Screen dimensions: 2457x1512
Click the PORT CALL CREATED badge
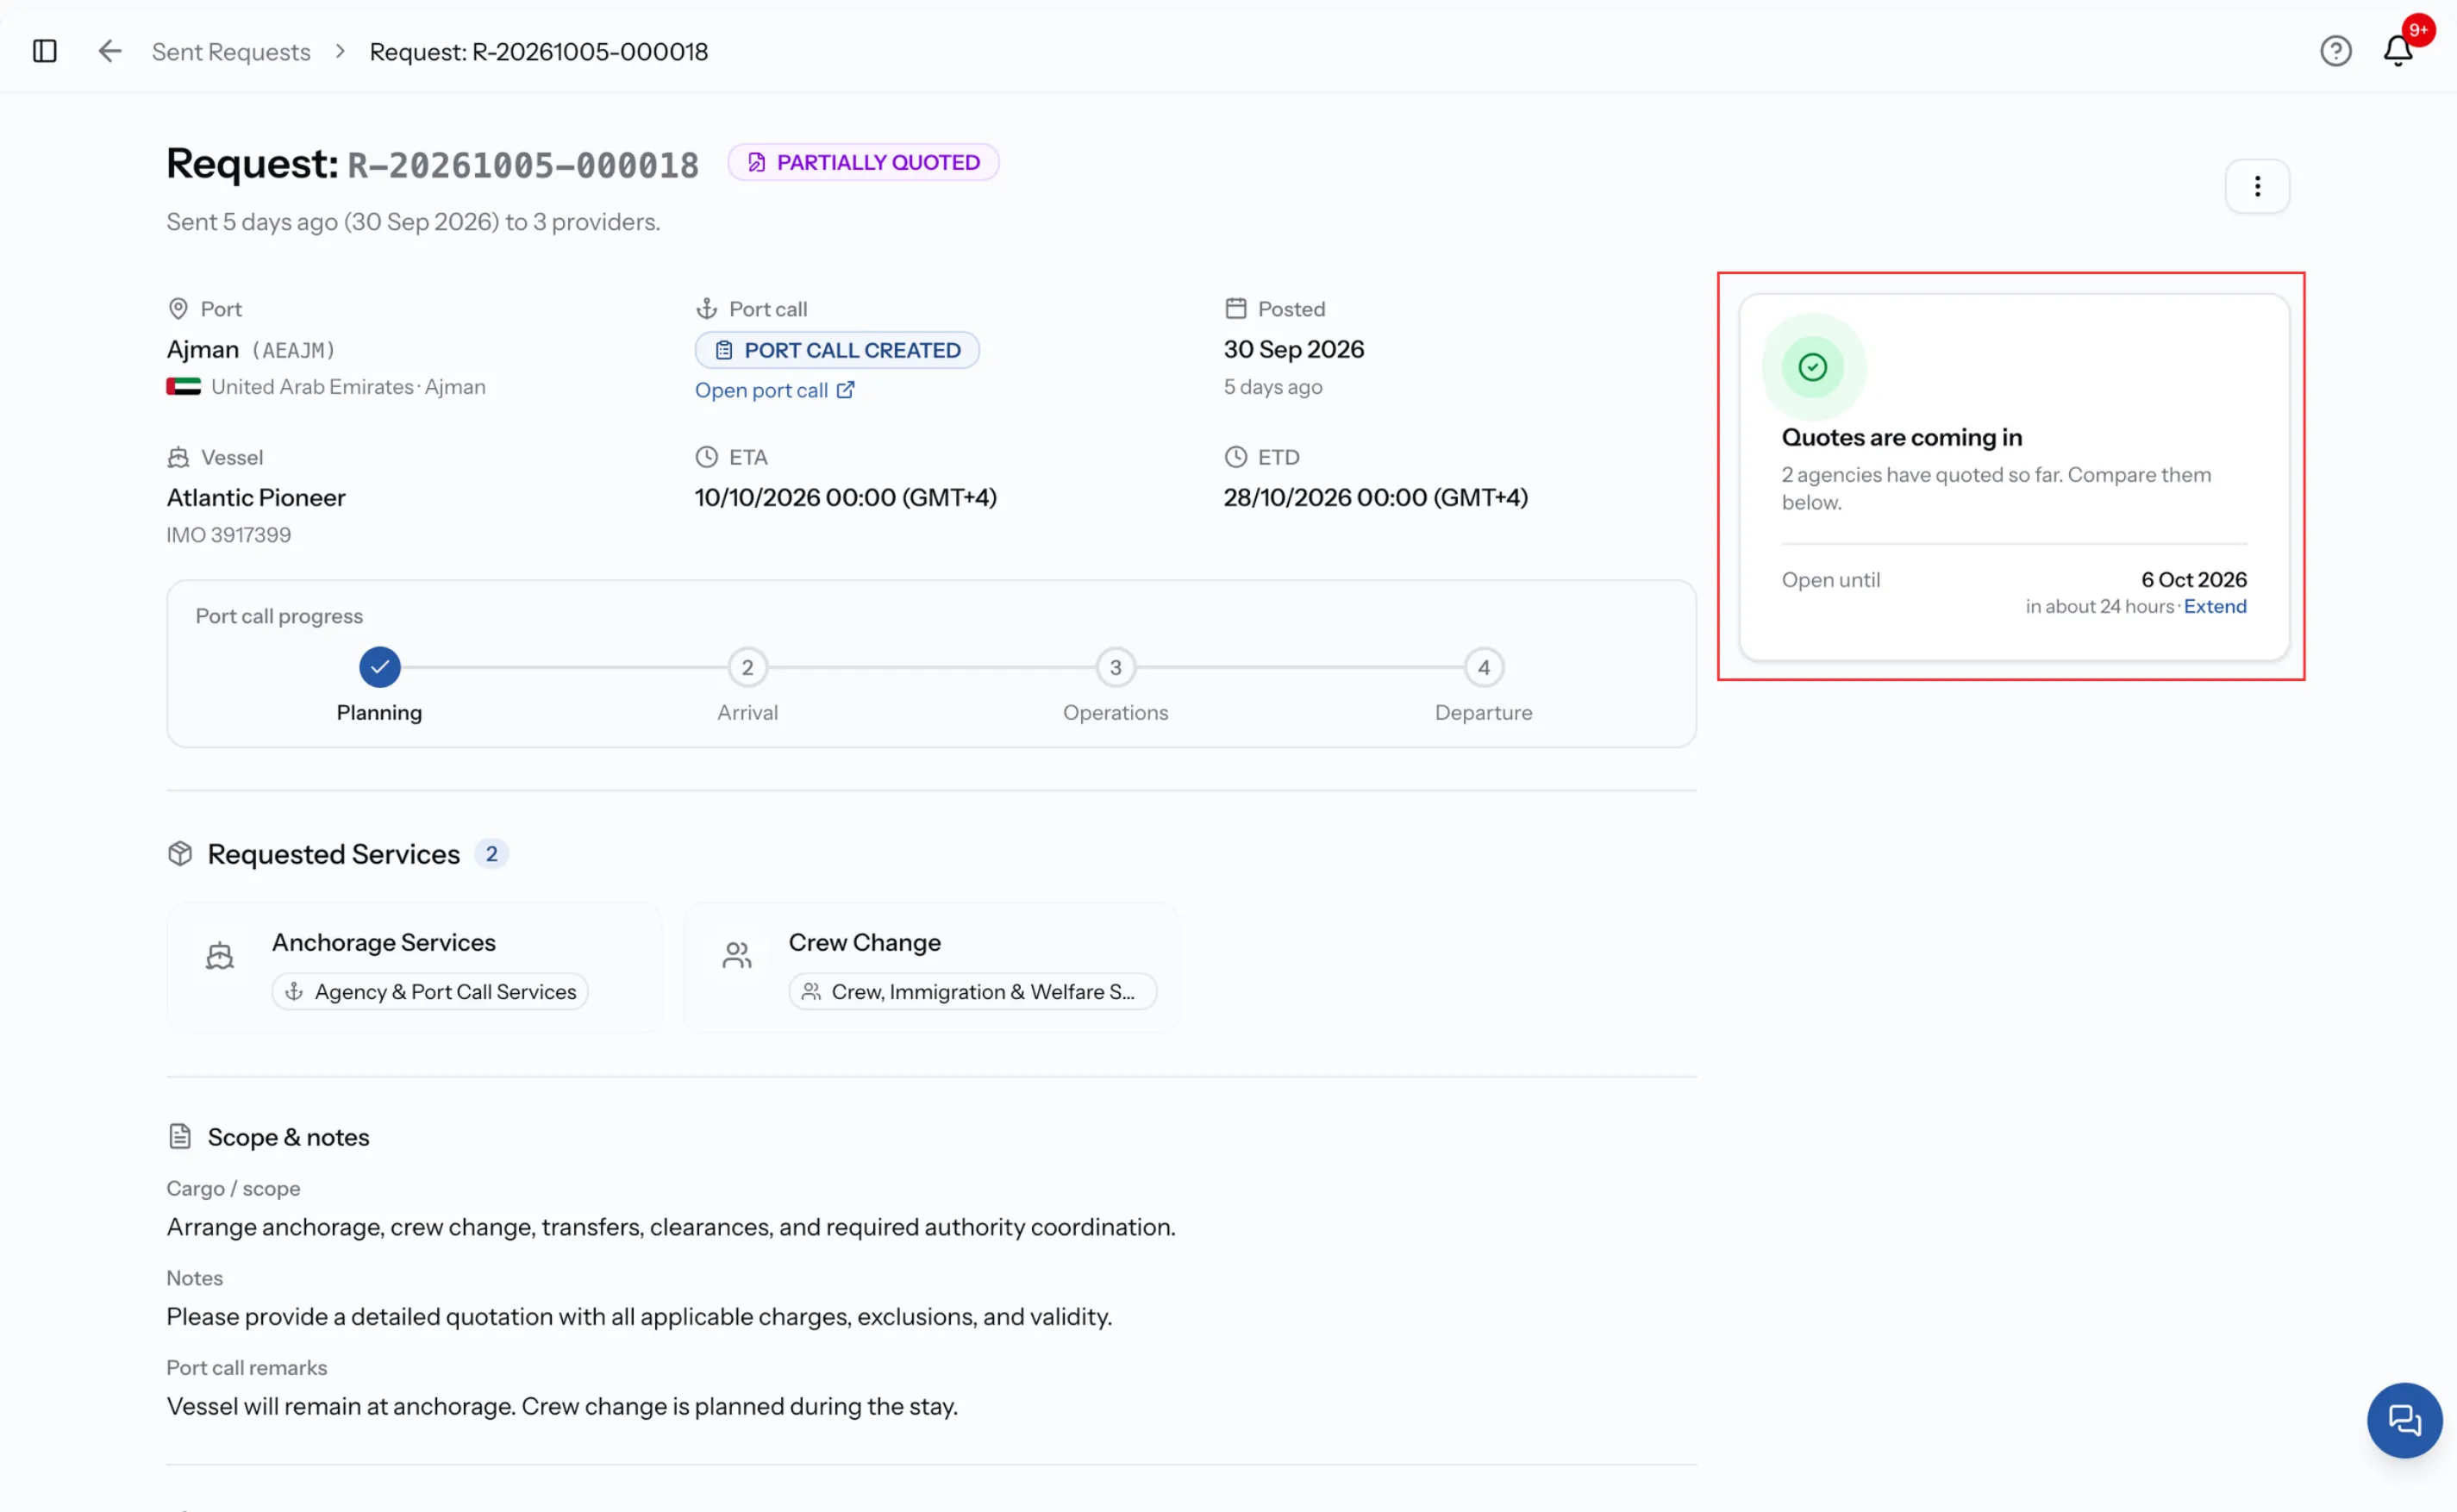point(837,350)
